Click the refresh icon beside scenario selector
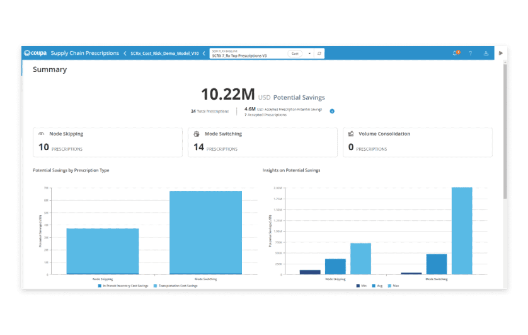The image size is (528, 335). coord(319,54)
